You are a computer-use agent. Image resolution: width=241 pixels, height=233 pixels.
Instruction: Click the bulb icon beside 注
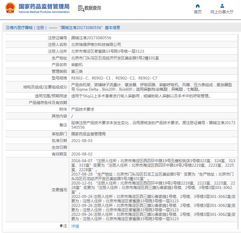click(x=61, y=226)
